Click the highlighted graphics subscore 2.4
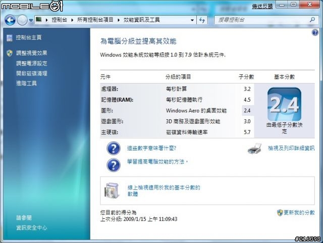 point(247,111)
